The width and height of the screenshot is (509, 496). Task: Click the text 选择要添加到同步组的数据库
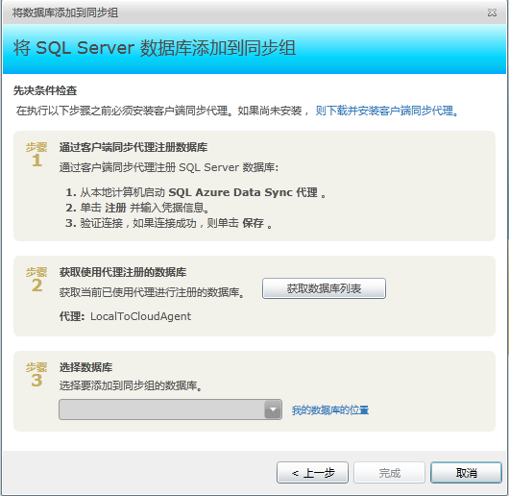coord(131,385)
